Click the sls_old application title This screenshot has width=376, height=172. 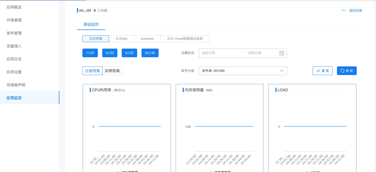point(85,10)
